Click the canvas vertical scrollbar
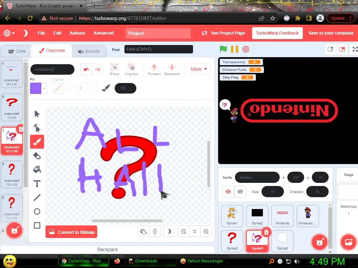Image resolution: width=358 pixels, height=268 pixels. coord(208,164)
